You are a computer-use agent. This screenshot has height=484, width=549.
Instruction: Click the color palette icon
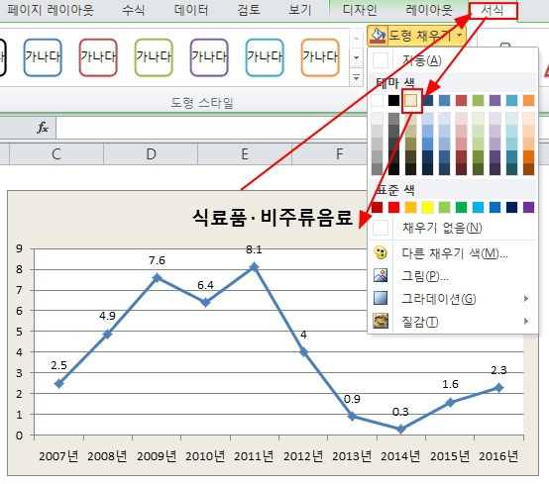click(x=381, y=252)
